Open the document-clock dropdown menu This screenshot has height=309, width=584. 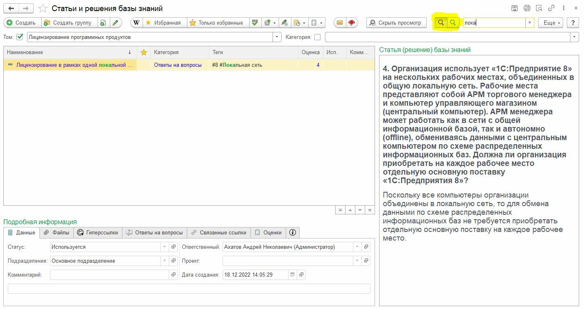tap(300, 23)
